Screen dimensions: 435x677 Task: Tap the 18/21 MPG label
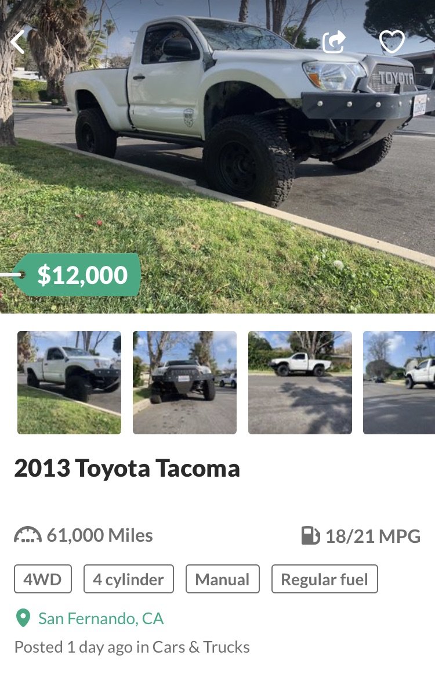tap(373, 536)
